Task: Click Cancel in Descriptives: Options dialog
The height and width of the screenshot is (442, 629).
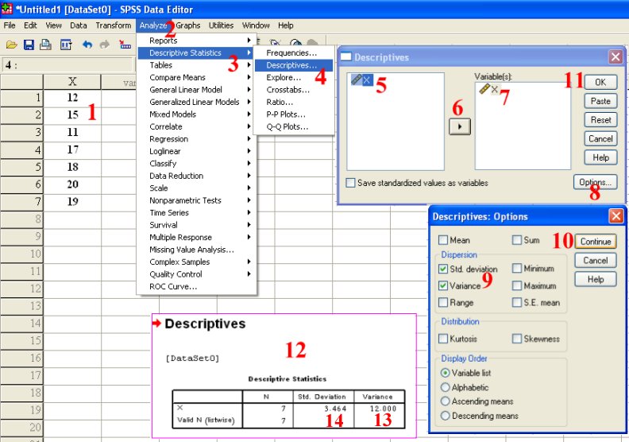Action: [596, 260]
